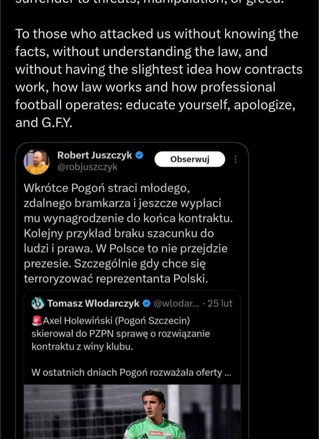
Task: Open the @robjuszczyk handle
Action: [x=87, y=167]
